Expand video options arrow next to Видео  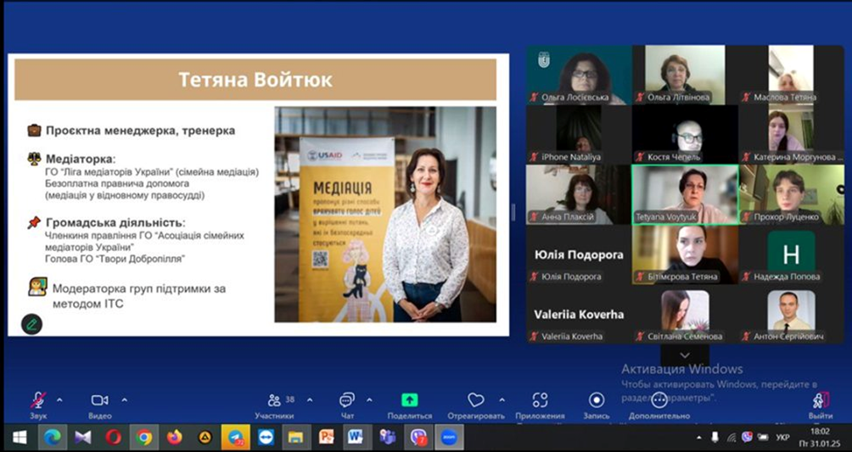point(125,399)
